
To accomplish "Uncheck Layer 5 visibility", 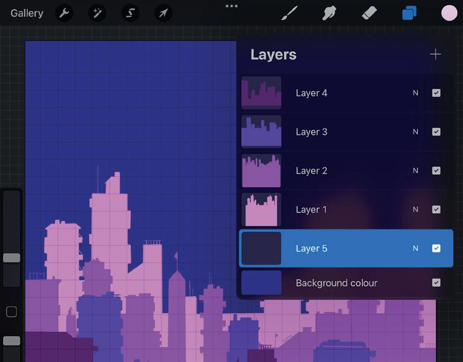I will coord(436,248).
